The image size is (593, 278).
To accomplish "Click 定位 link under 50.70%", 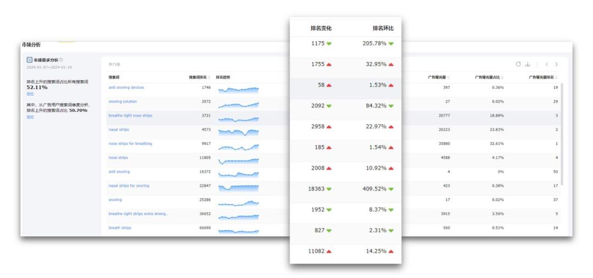I will (30, 117).
